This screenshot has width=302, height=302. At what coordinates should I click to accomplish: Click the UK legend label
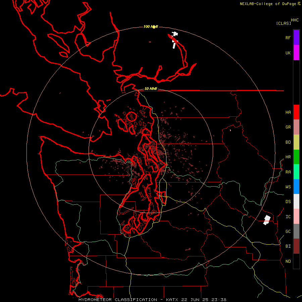(288, 53)
